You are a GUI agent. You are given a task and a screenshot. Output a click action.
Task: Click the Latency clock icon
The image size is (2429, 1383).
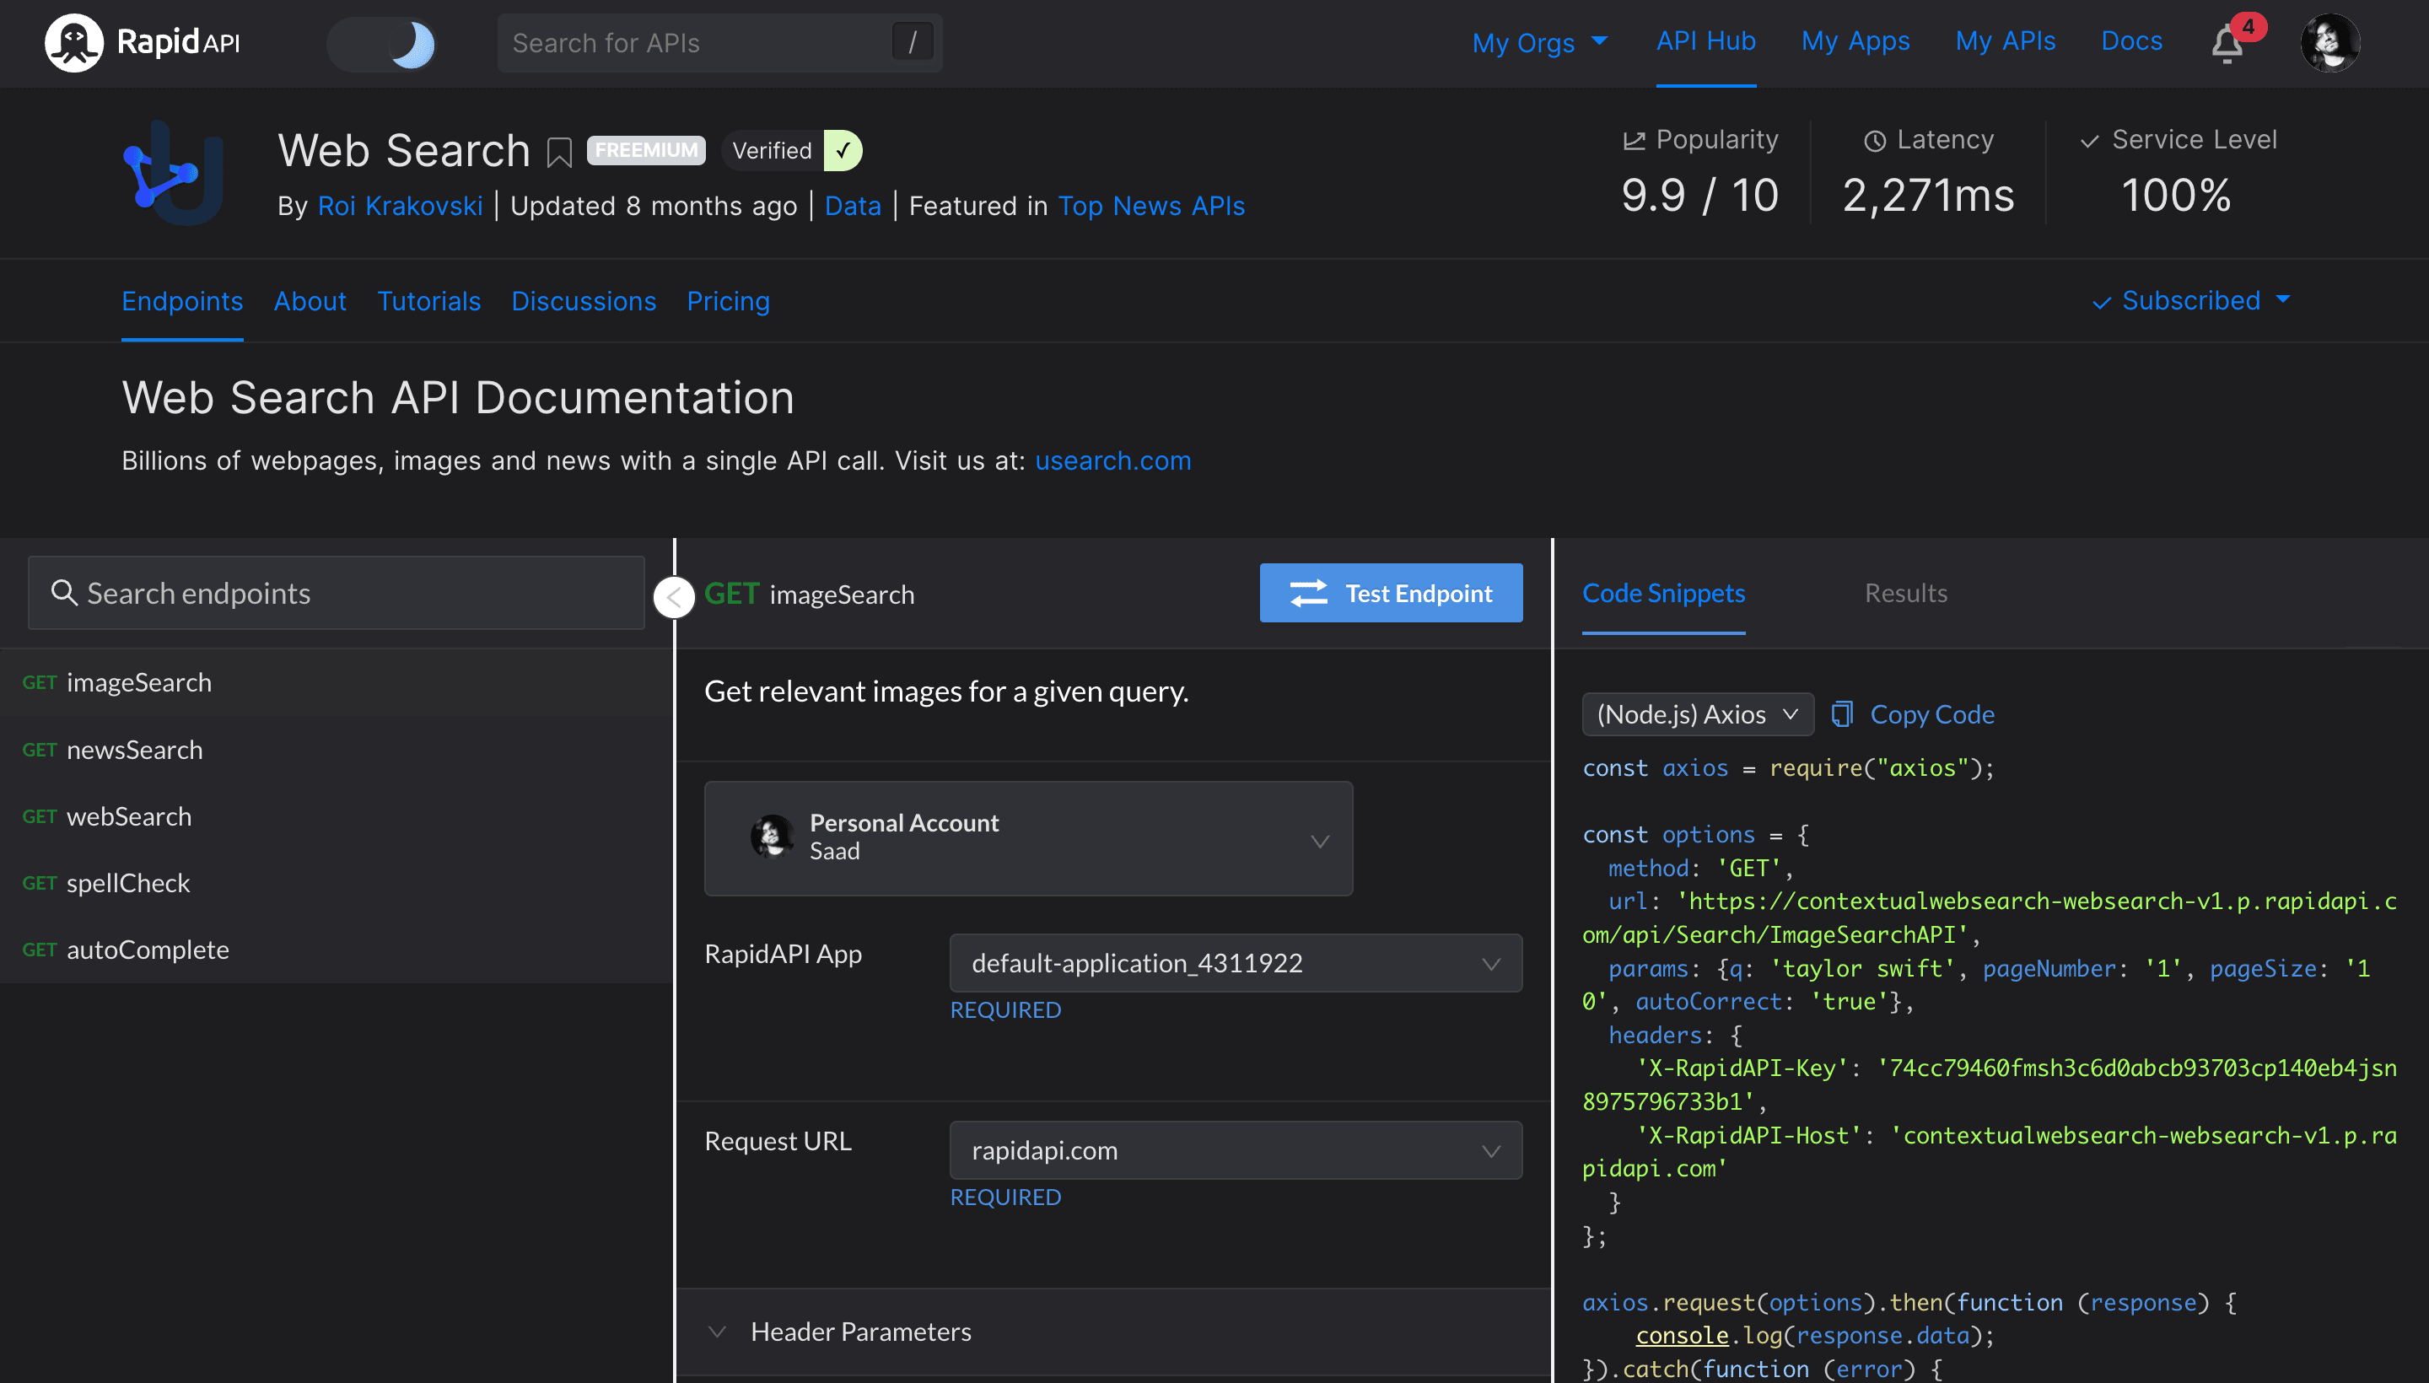tap(1874, 141)
